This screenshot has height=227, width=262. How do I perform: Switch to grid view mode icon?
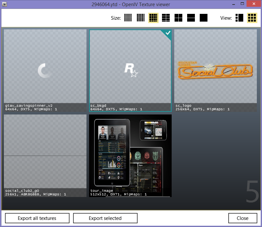click(x=252, y=18)
